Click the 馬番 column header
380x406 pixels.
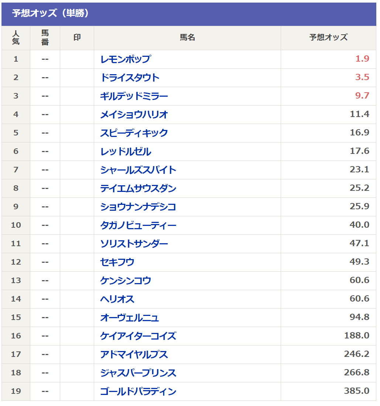coord(45,38)
